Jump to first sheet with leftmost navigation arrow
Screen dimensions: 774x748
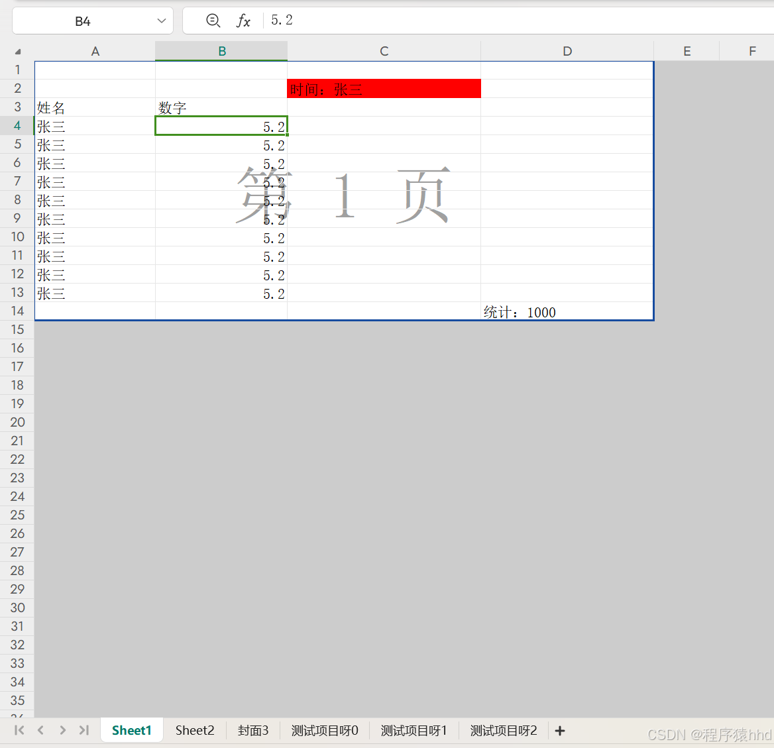click(x=19, y=730)
